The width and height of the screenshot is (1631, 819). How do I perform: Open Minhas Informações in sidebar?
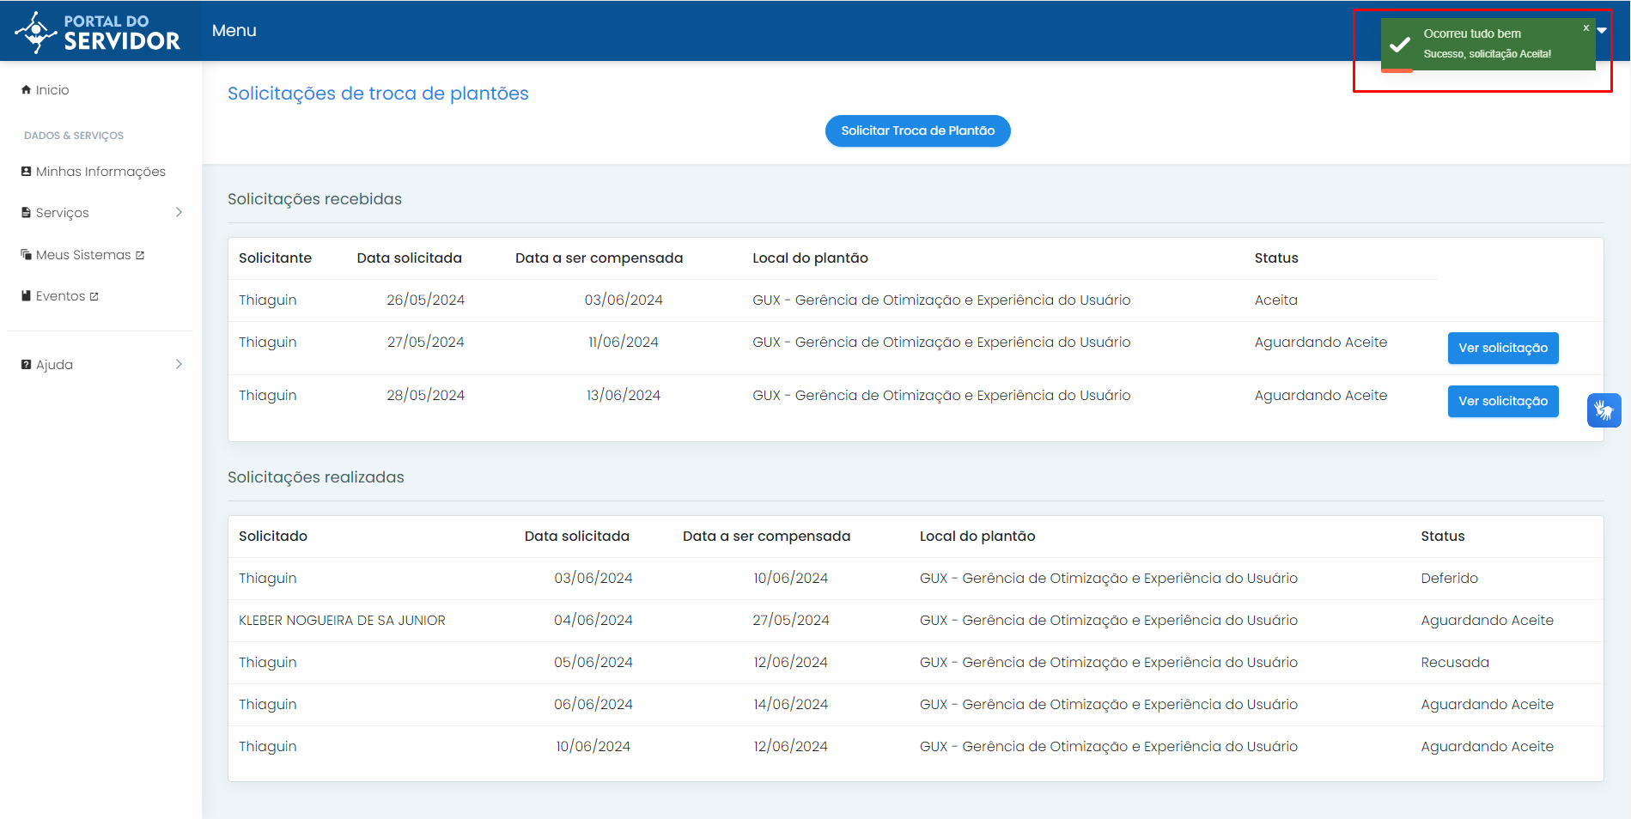pos(100,172)
